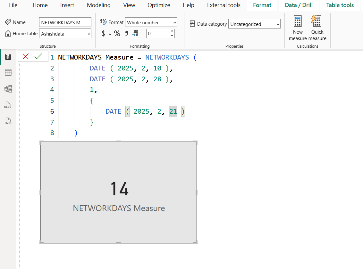Click the decimal places format icon

pyautogui.click(x=135, y=33)
